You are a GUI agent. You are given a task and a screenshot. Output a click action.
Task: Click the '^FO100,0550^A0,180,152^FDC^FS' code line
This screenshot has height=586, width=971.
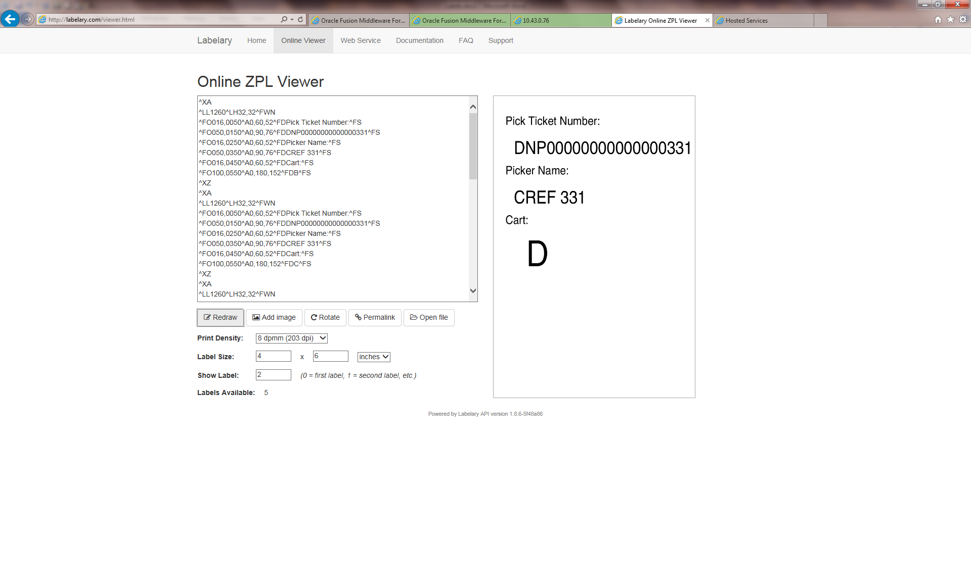[x=255, y=264]
